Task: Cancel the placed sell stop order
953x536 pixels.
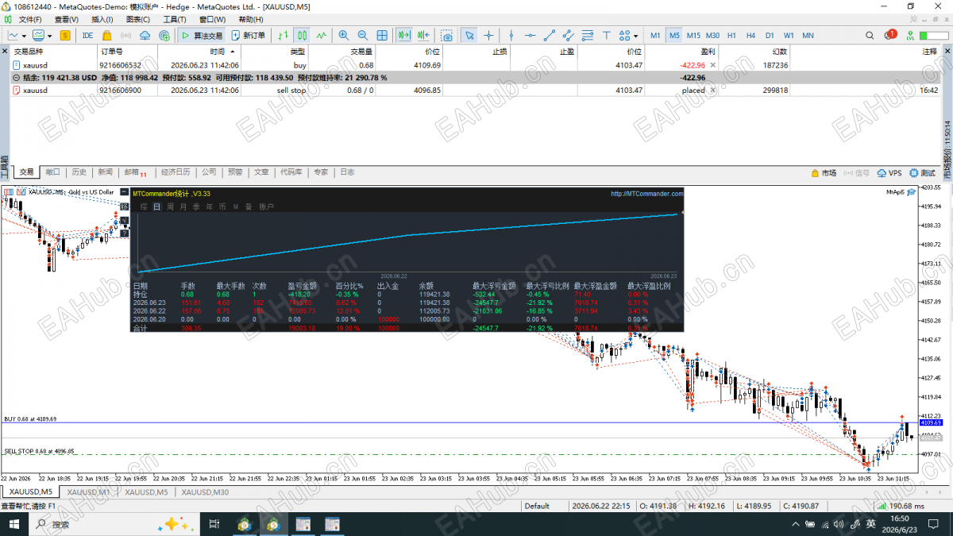Action: click(x=712, y=91)
